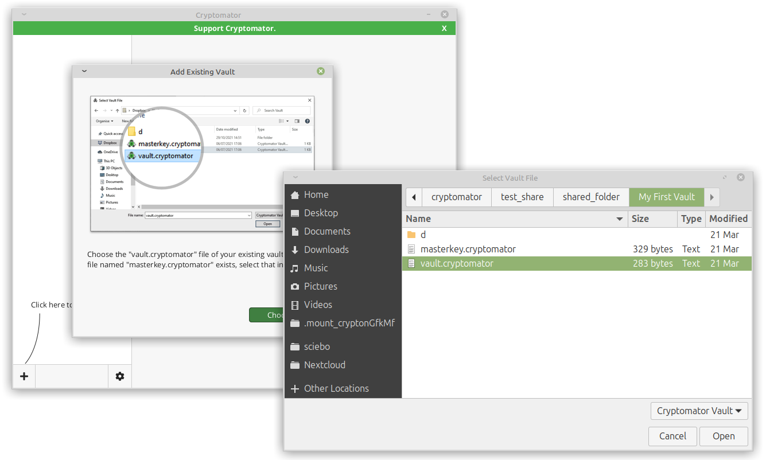Open the Cryptomator Vault file type dropdown

click(x=699, y=411)
